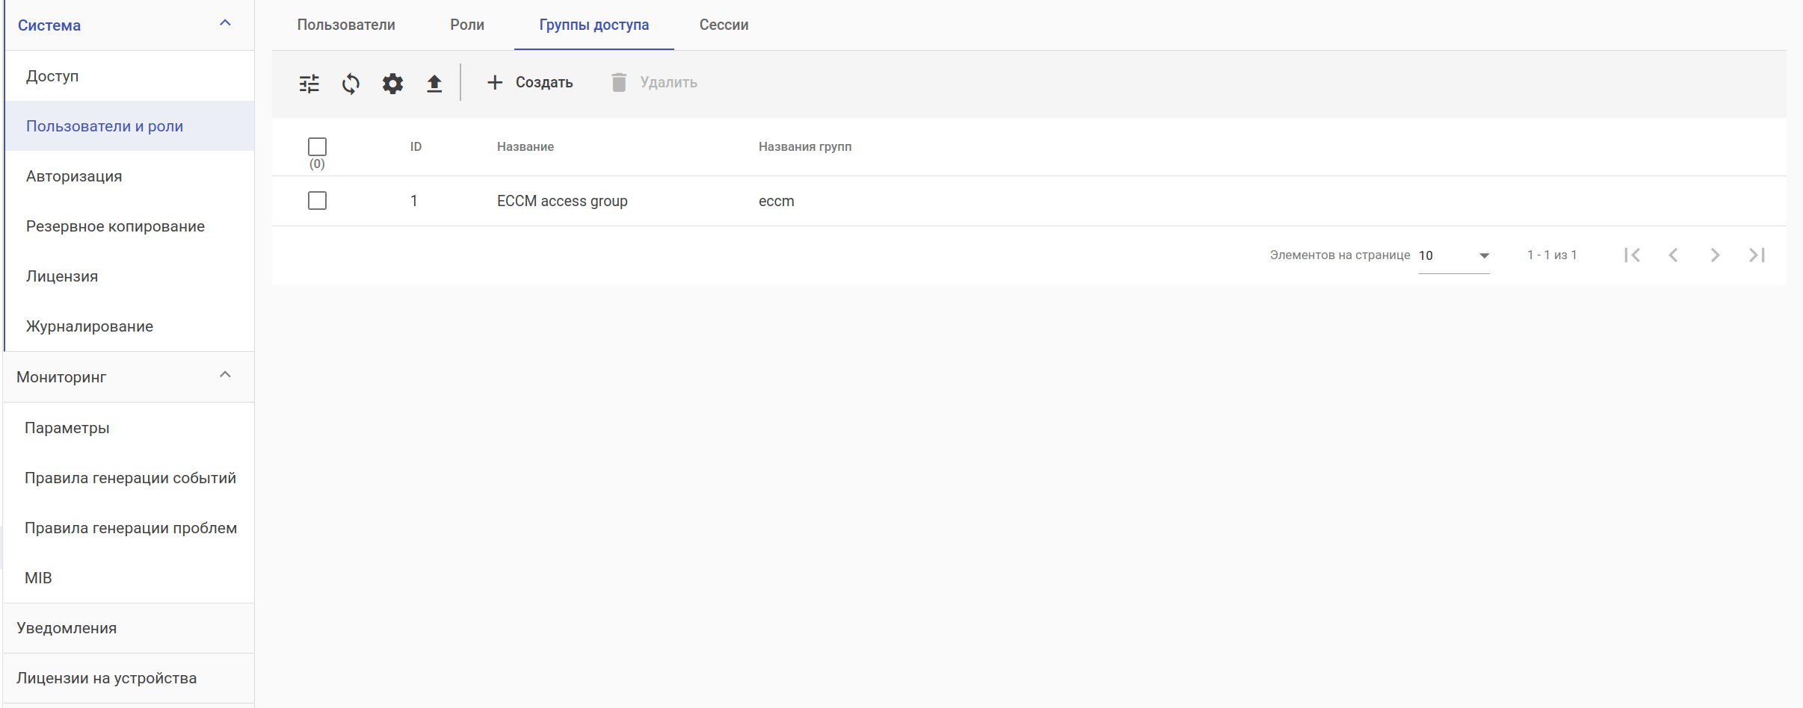Open the gear column settings icon
The image size is (1803, 708).
pyautogui.click(x=392, y=83)
